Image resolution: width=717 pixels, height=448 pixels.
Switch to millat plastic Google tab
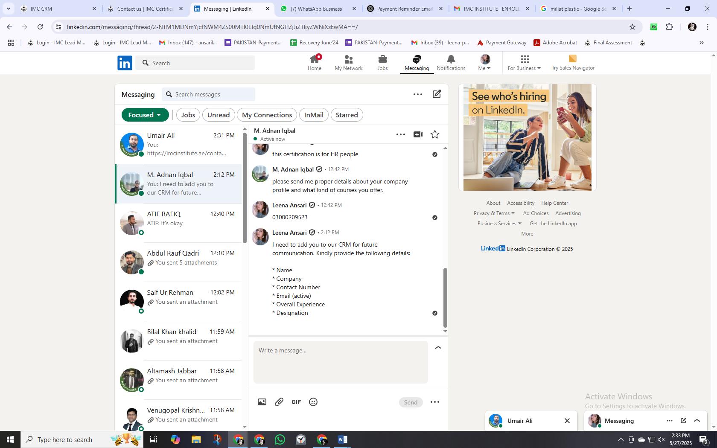point(578,9)
